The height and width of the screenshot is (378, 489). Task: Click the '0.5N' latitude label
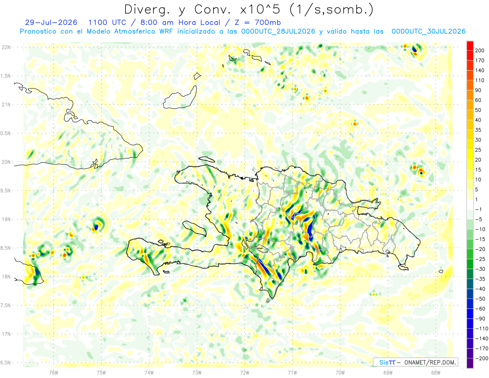[x=6, y=133]
